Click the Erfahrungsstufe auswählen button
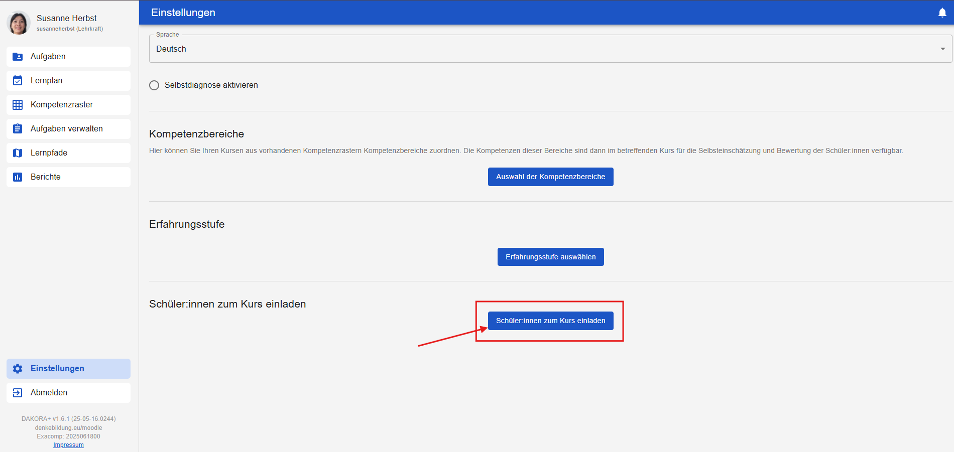954x452 pixels. tap(550, 257)
